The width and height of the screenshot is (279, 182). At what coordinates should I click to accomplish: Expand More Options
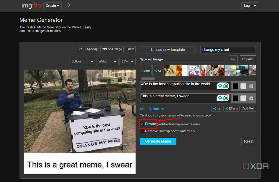(152, 109)
